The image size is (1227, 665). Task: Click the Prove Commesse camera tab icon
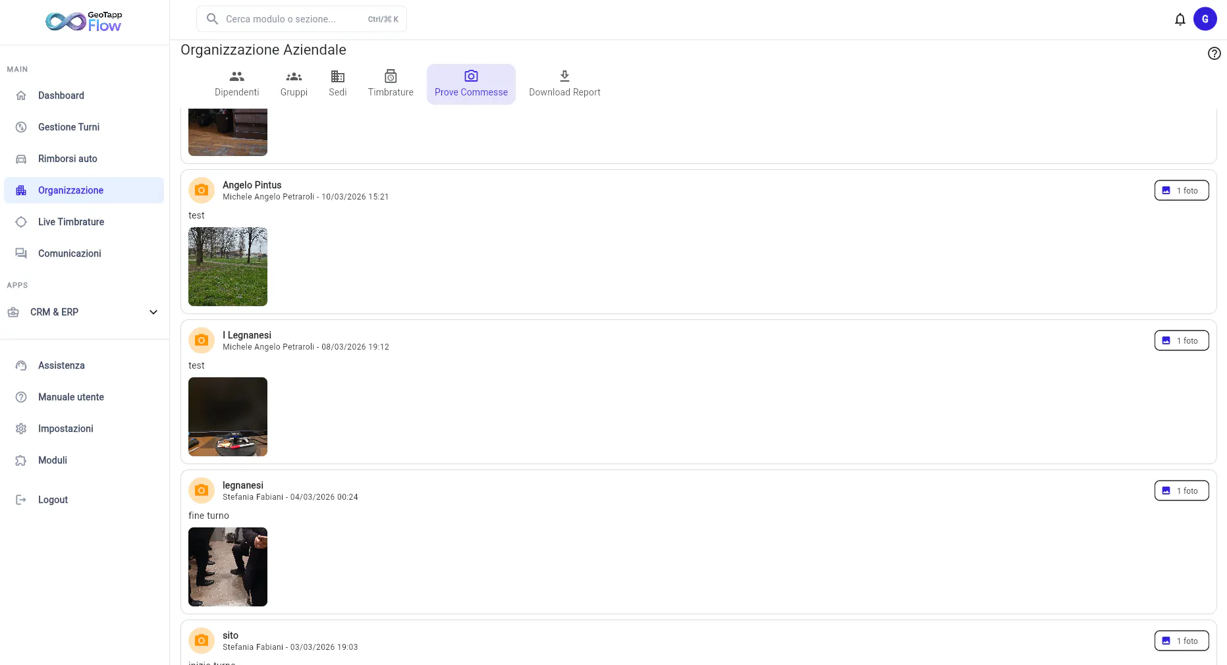click(471, 76)
